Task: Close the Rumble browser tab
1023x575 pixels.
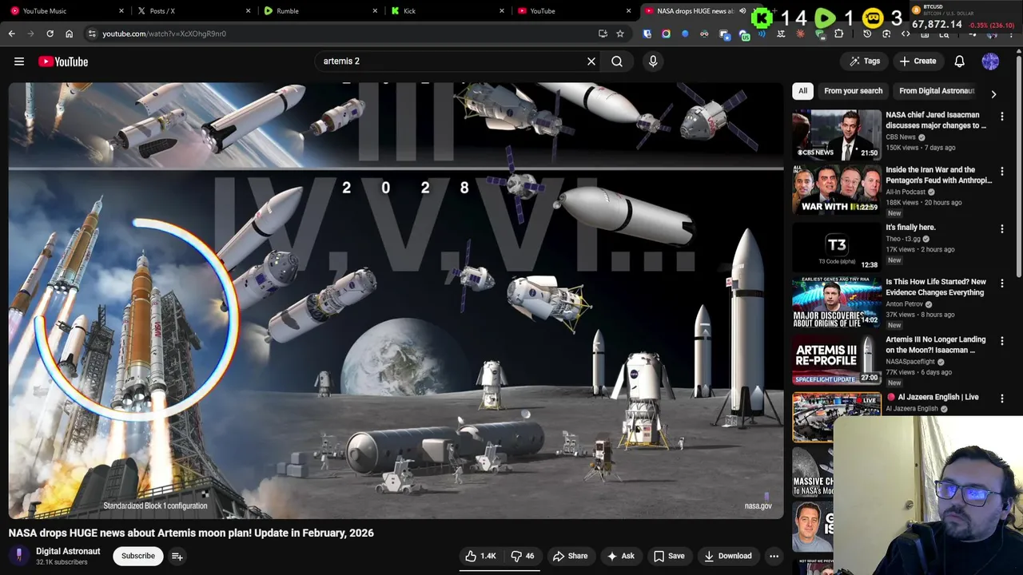Action: [x=376, y=11]
